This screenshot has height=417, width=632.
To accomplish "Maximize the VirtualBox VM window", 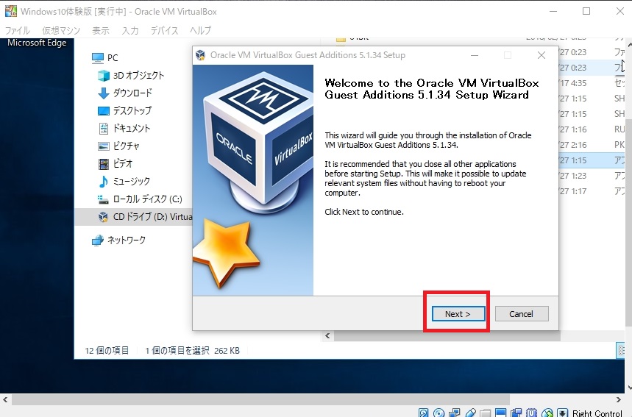I will [586, 11].
